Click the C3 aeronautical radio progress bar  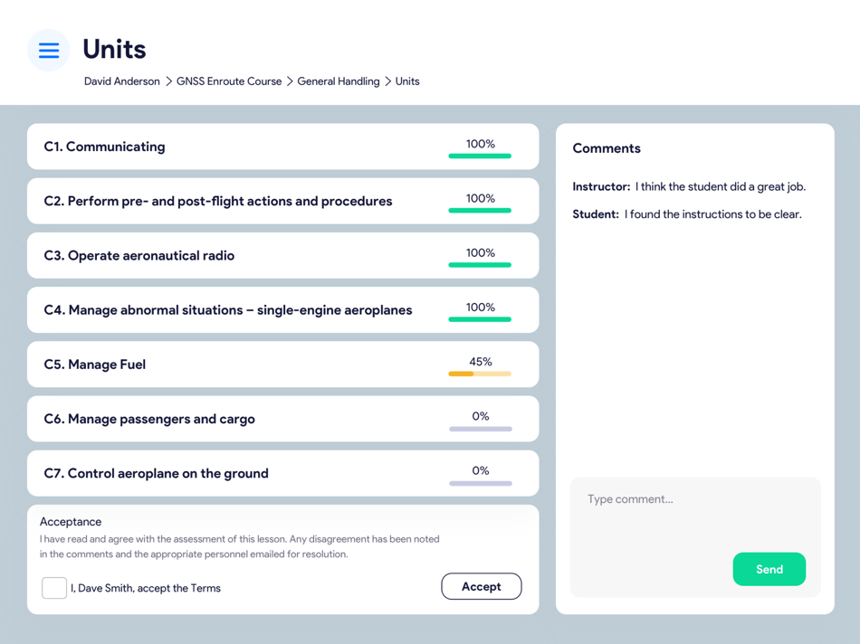pos(480,265)
